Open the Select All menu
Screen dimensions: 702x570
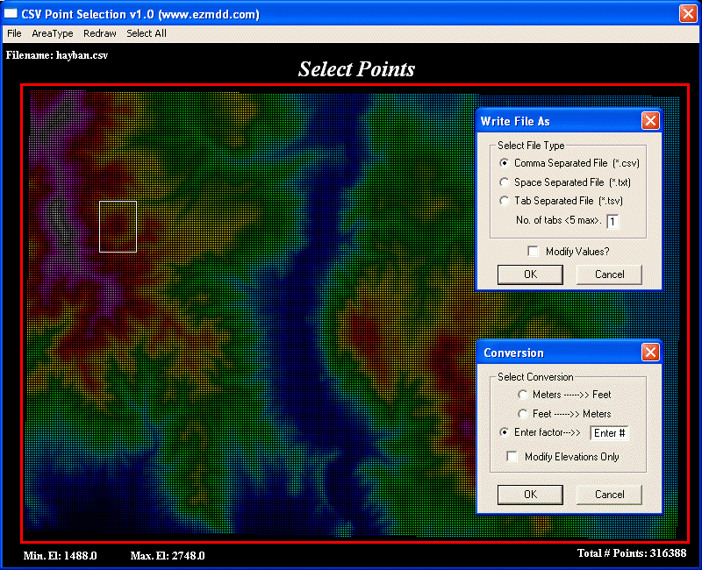pos(147,33)
